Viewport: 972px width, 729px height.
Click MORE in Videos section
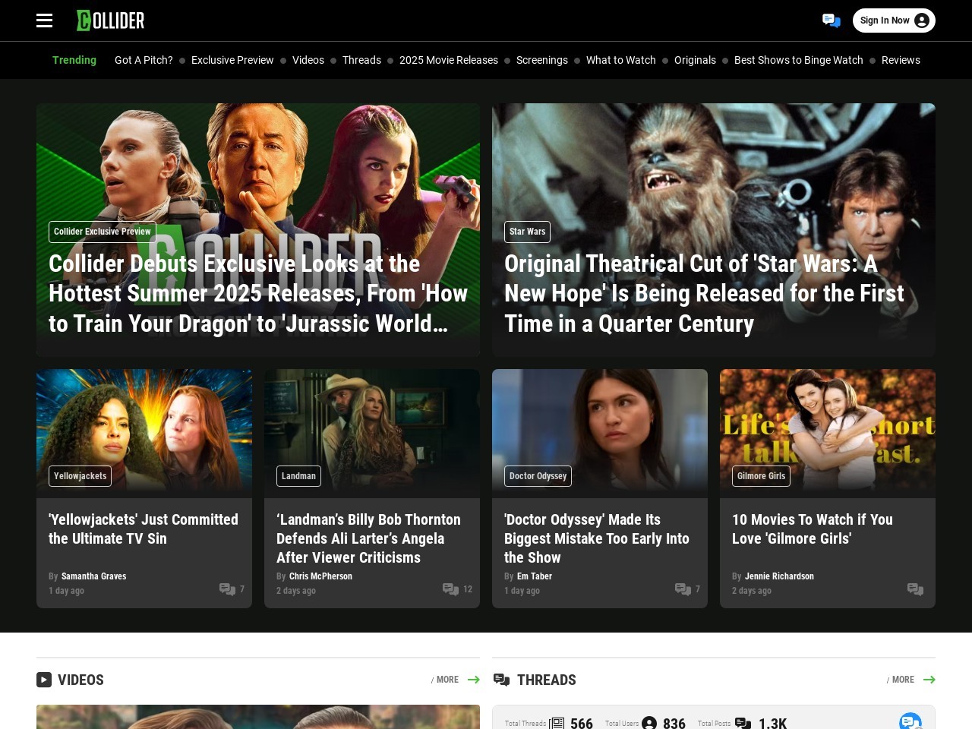click(447, 680)
